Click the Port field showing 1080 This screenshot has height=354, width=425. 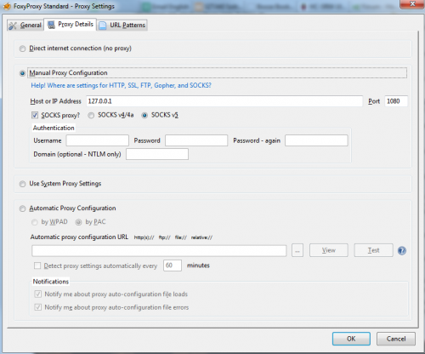(396, 101)
